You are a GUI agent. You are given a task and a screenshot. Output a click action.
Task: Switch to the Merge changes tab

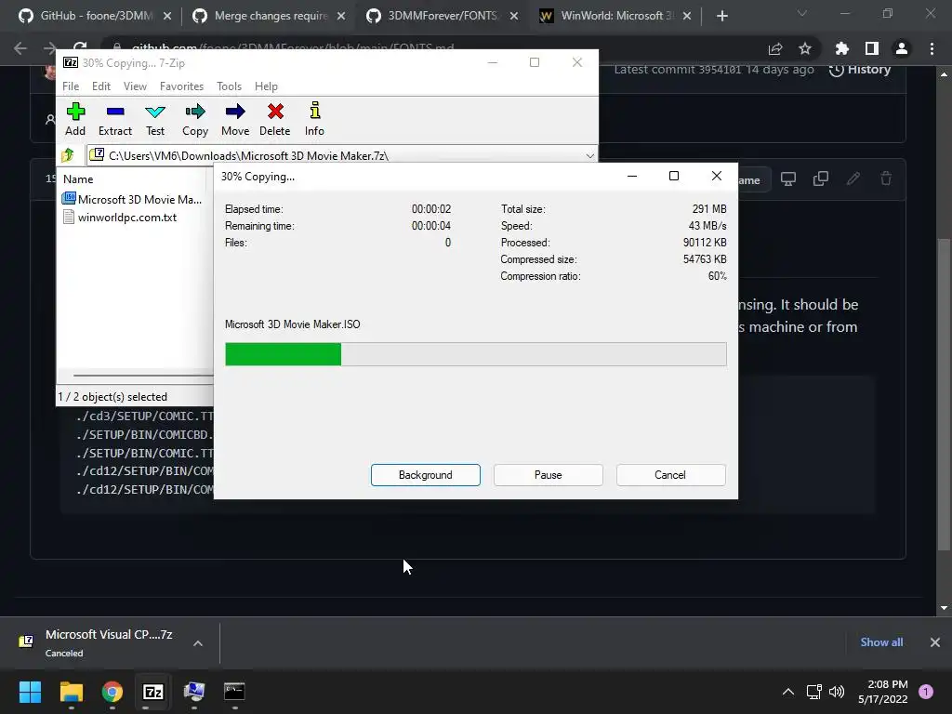(270, 16)
